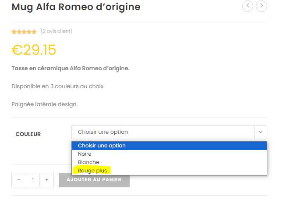The height and width of the screenshot is (204, 290).
Task: Click the quantity input field showing 1
Action: click(33, 180)
